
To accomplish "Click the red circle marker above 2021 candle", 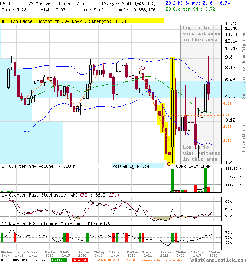I will (143, 68).
